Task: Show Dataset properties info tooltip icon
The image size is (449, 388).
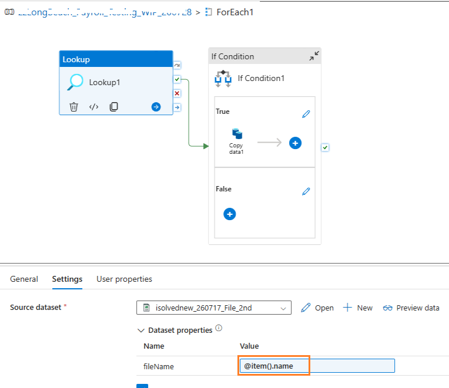Action: click(219, 328)
